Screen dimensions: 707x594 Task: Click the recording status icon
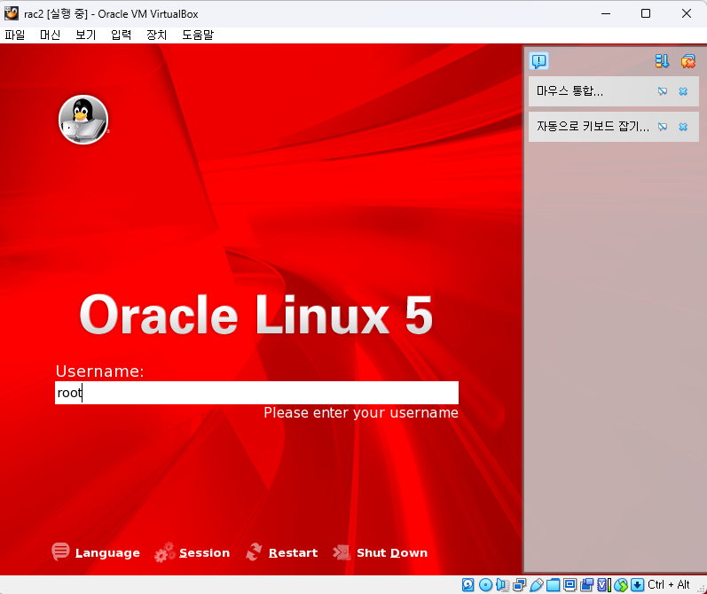(586, 585)
